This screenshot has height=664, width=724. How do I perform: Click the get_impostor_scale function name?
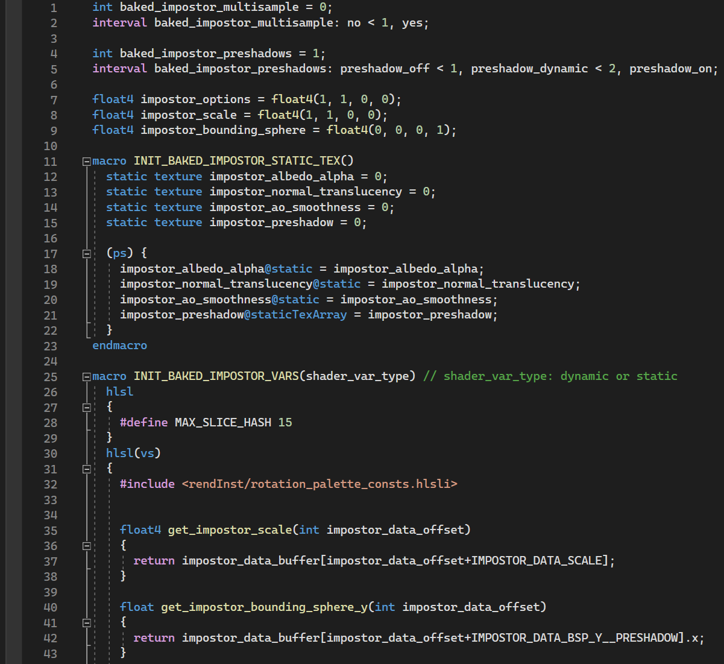230,530
